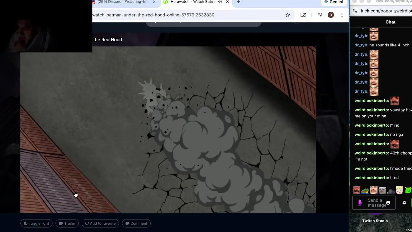Mute the Hurawatch tab audio icon

pos(220,2)
